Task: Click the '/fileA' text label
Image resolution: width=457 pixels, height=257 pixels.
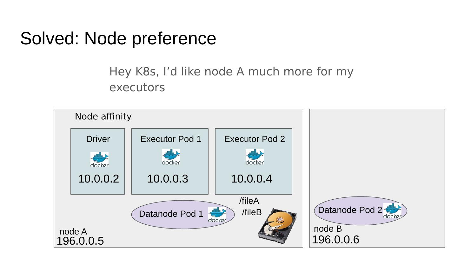Action: coord(249,201)
